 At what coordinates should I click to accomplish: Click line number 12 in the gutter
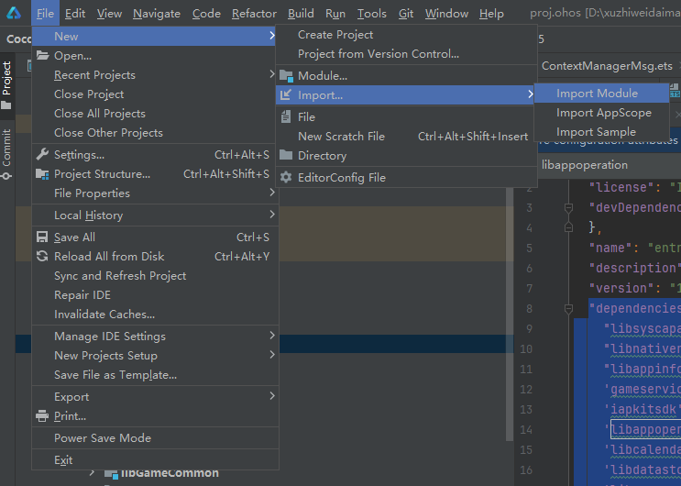pos(526,389)
